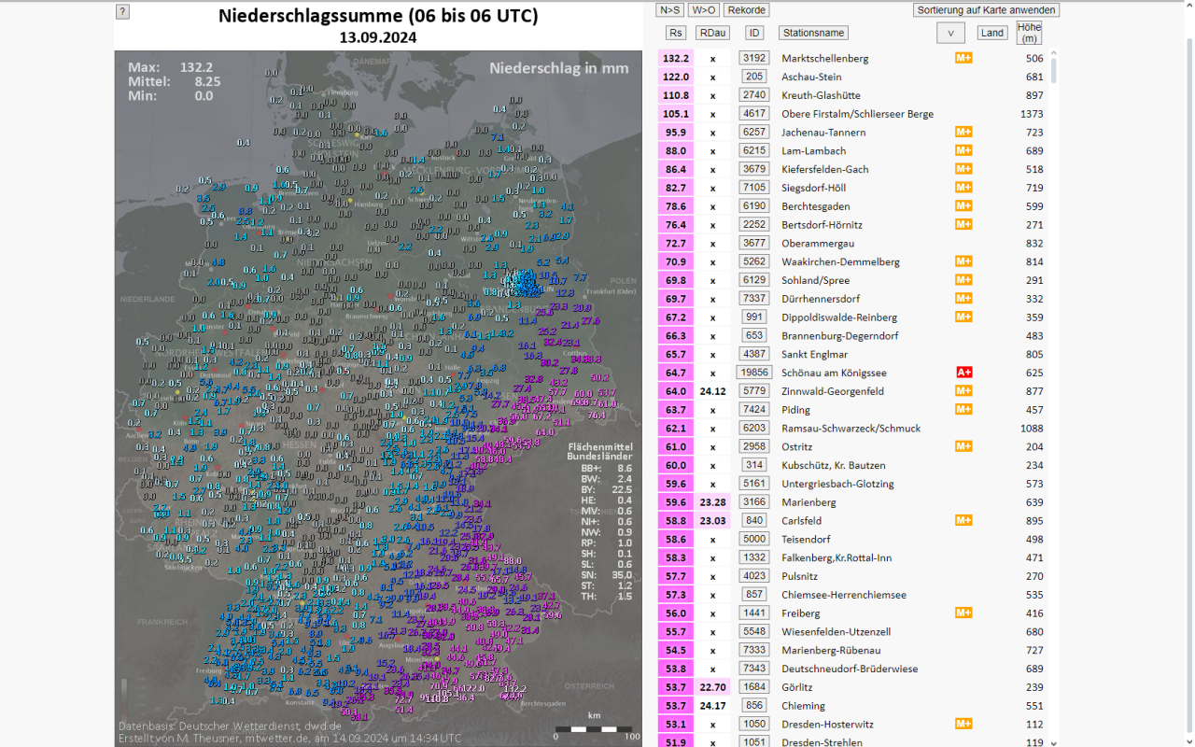
Task: Sort by the 'v' column header
Action: pyautogui.click(x=950, y=33)
